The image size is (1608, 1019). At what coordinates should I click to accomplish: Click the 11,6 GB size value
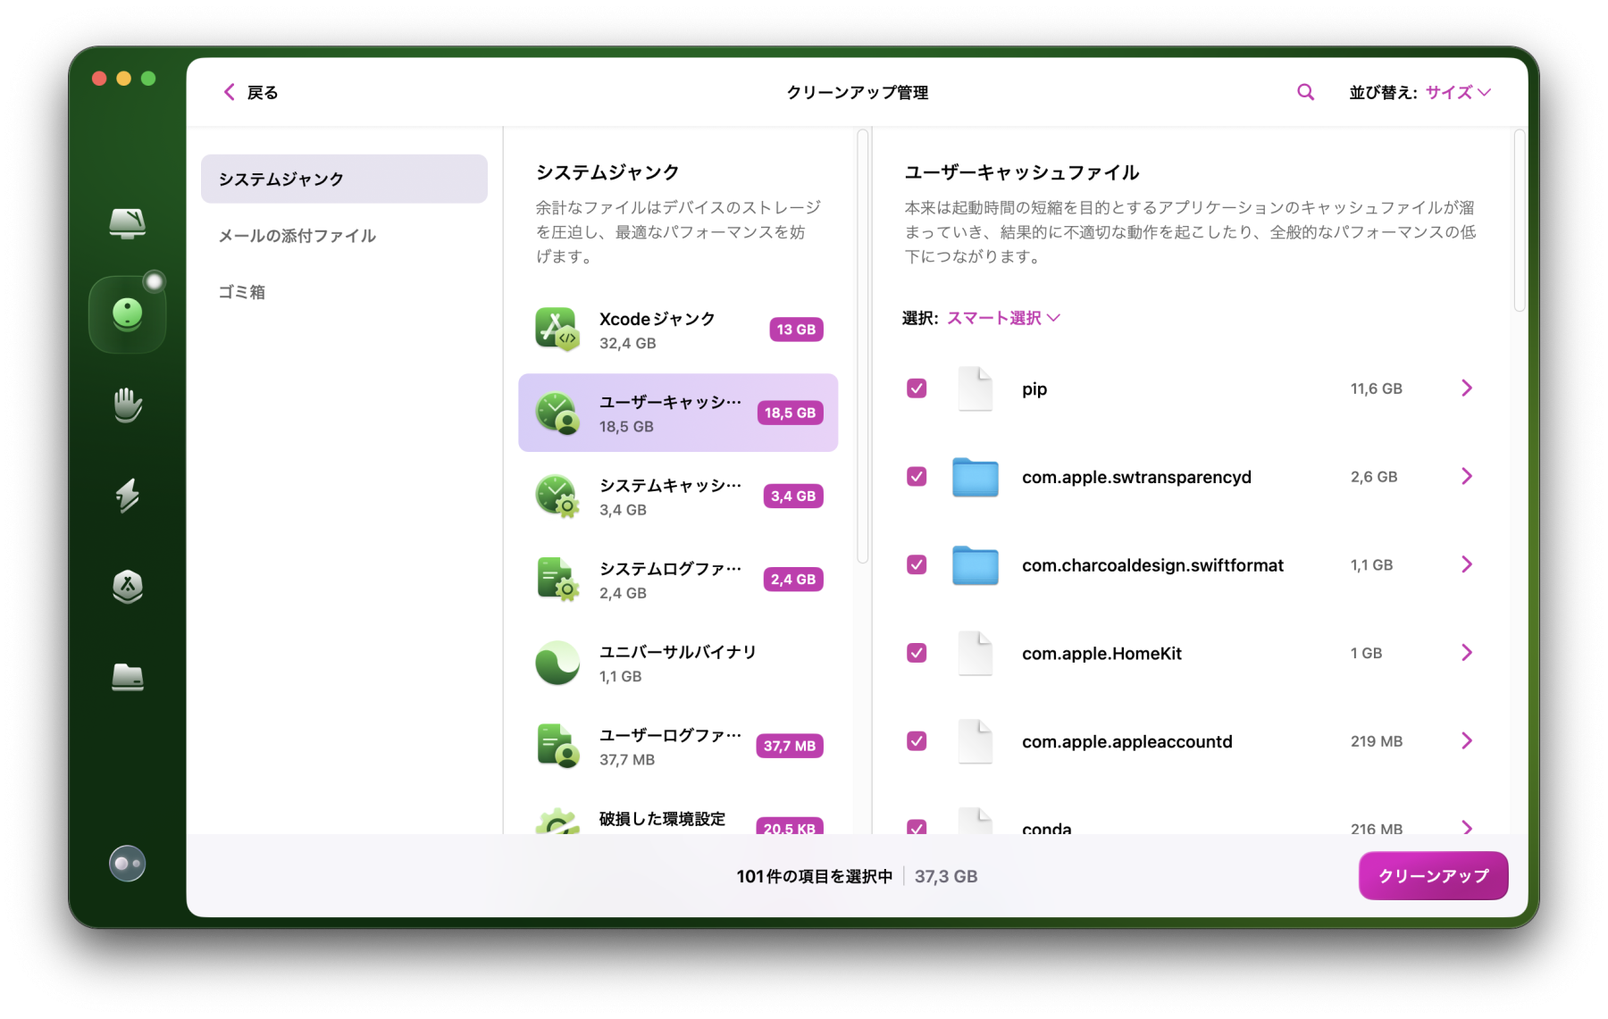point(1377,388)
